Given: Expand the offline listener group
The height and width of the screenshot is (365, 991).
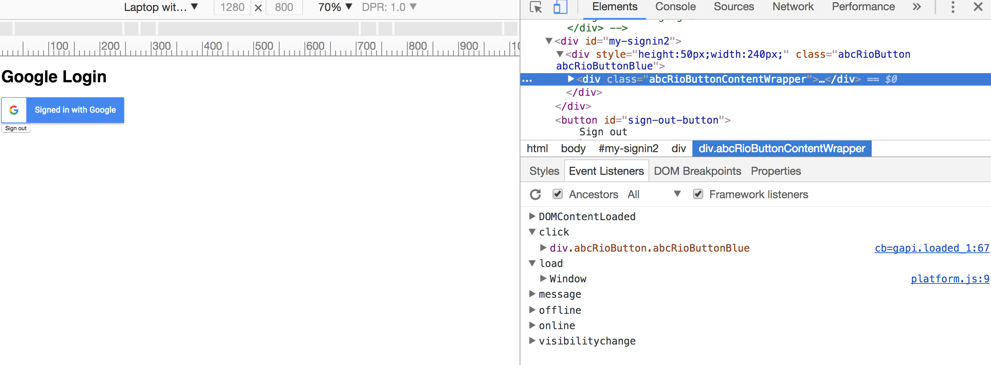Looking at the screenshot, I should (x=532, y=310).
